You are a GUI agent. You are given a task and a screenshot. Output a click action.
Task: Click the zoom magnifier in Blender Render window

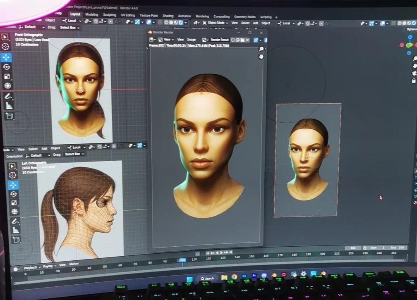click(x=261, y=49)
